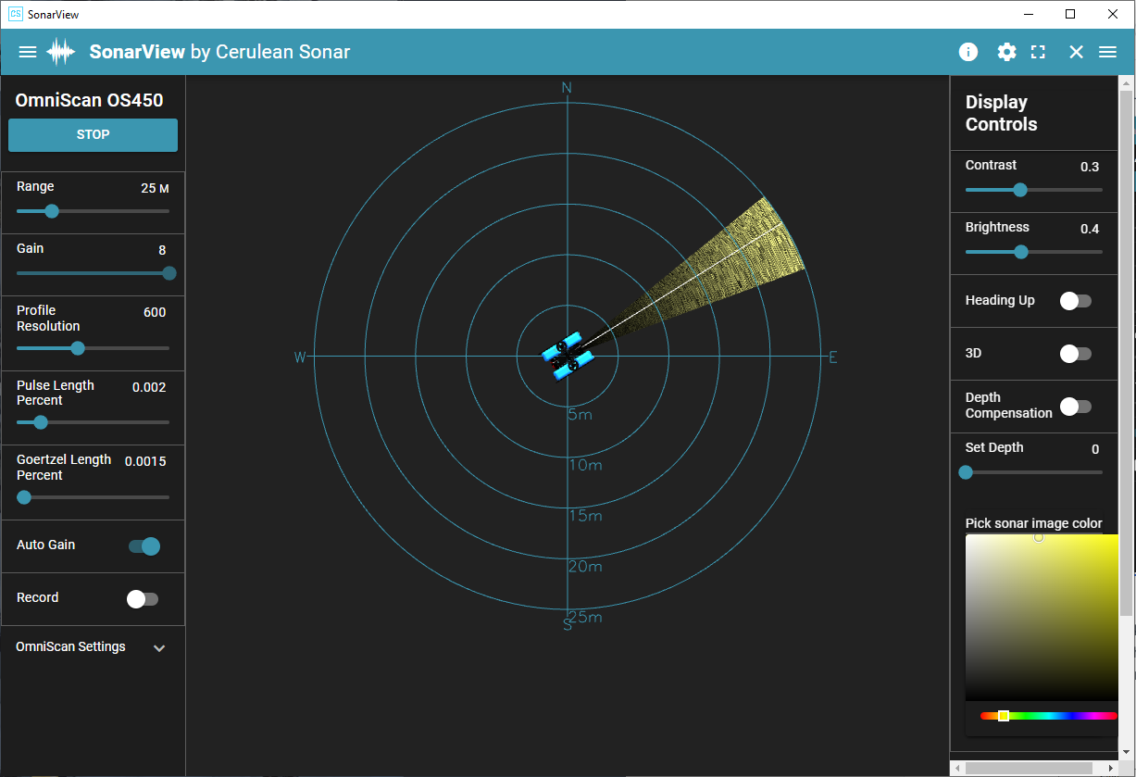Disable the Auto Gain toggle

[x=145, y=546]
